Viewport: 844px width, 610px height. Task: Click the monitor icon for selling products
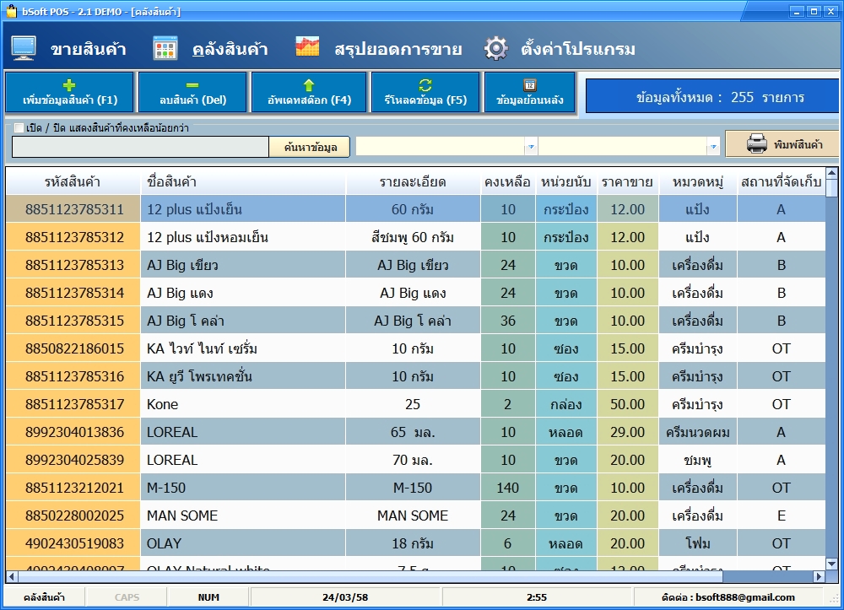tap(24, 48)
